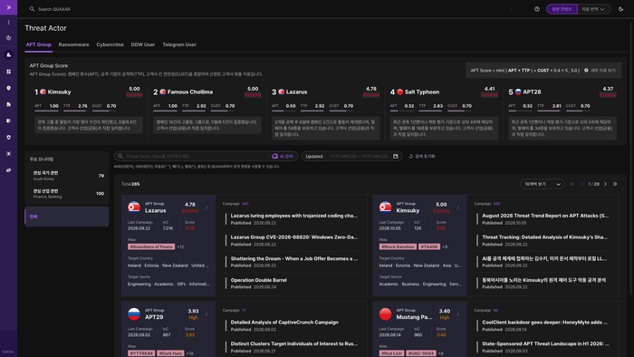Open State-Sponsored APT Threat Landscape H1 link
Screen dimensions: 634x357
point(545,343)
